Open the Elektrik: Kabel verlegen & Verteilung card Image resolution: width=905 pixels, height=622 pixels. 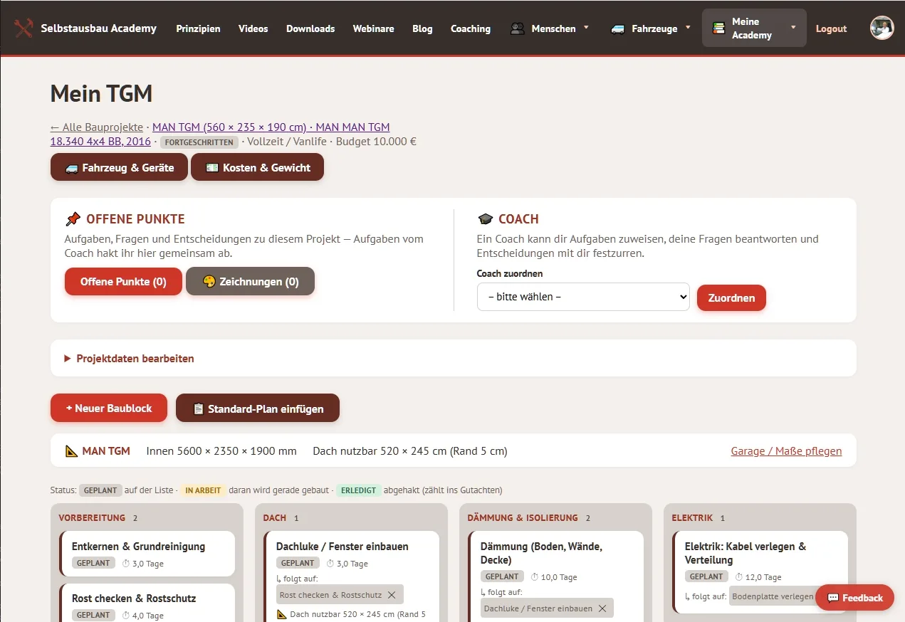[x=760, y=572]
